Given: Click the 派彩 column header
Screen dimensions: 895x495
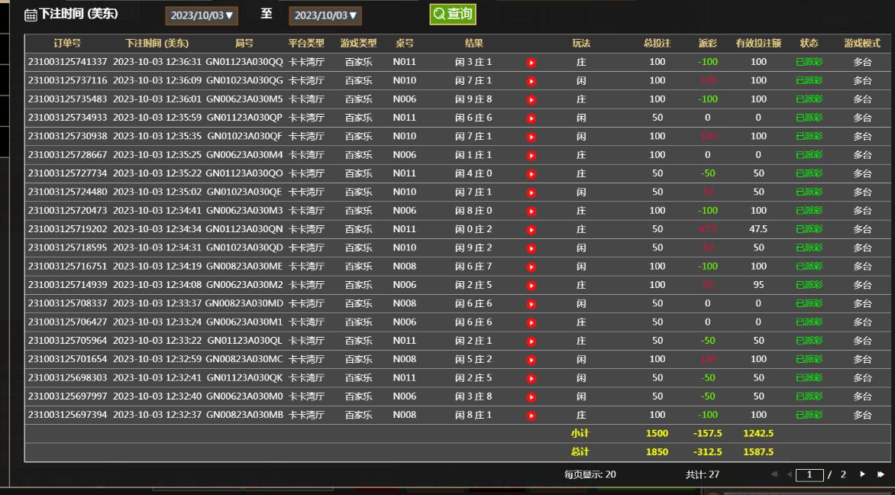Looking at the screenshot, I should tap(707, 44).
